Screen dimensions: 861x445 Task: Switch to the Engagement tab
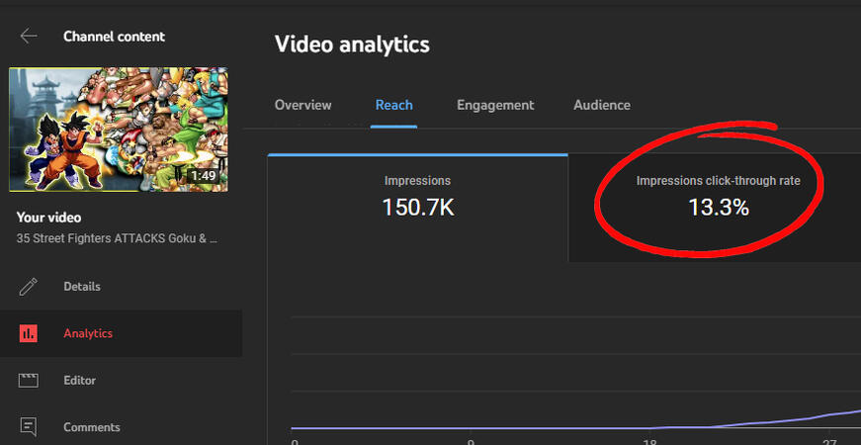click(x=495, y=105)
